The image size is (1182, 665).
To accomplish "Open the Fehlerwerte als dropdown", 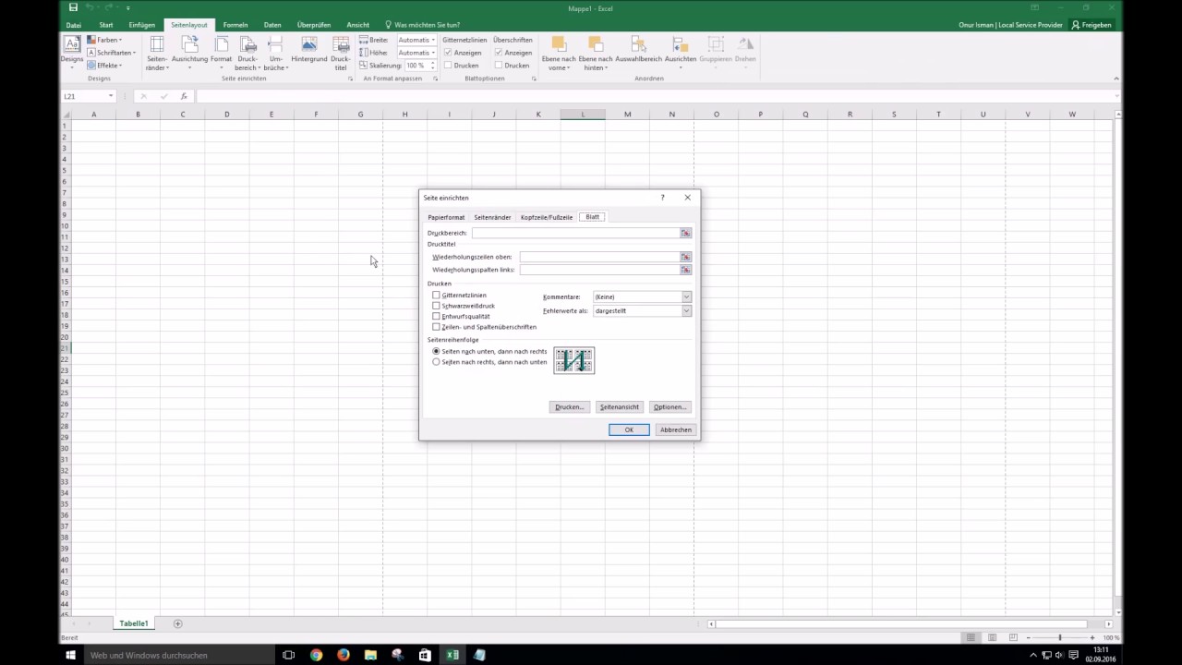I will pyautogui.click(x=686, y=311).
